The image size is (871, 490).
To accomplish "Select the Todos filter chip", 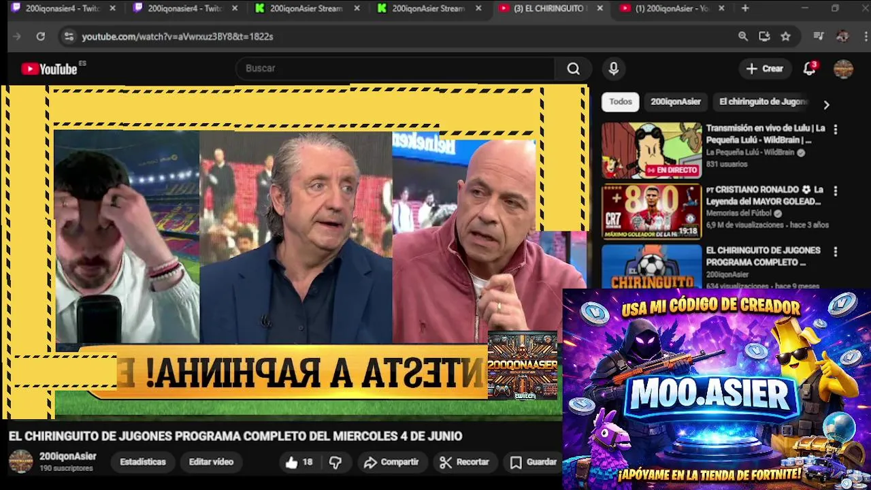I will click(x=620, y=102).
